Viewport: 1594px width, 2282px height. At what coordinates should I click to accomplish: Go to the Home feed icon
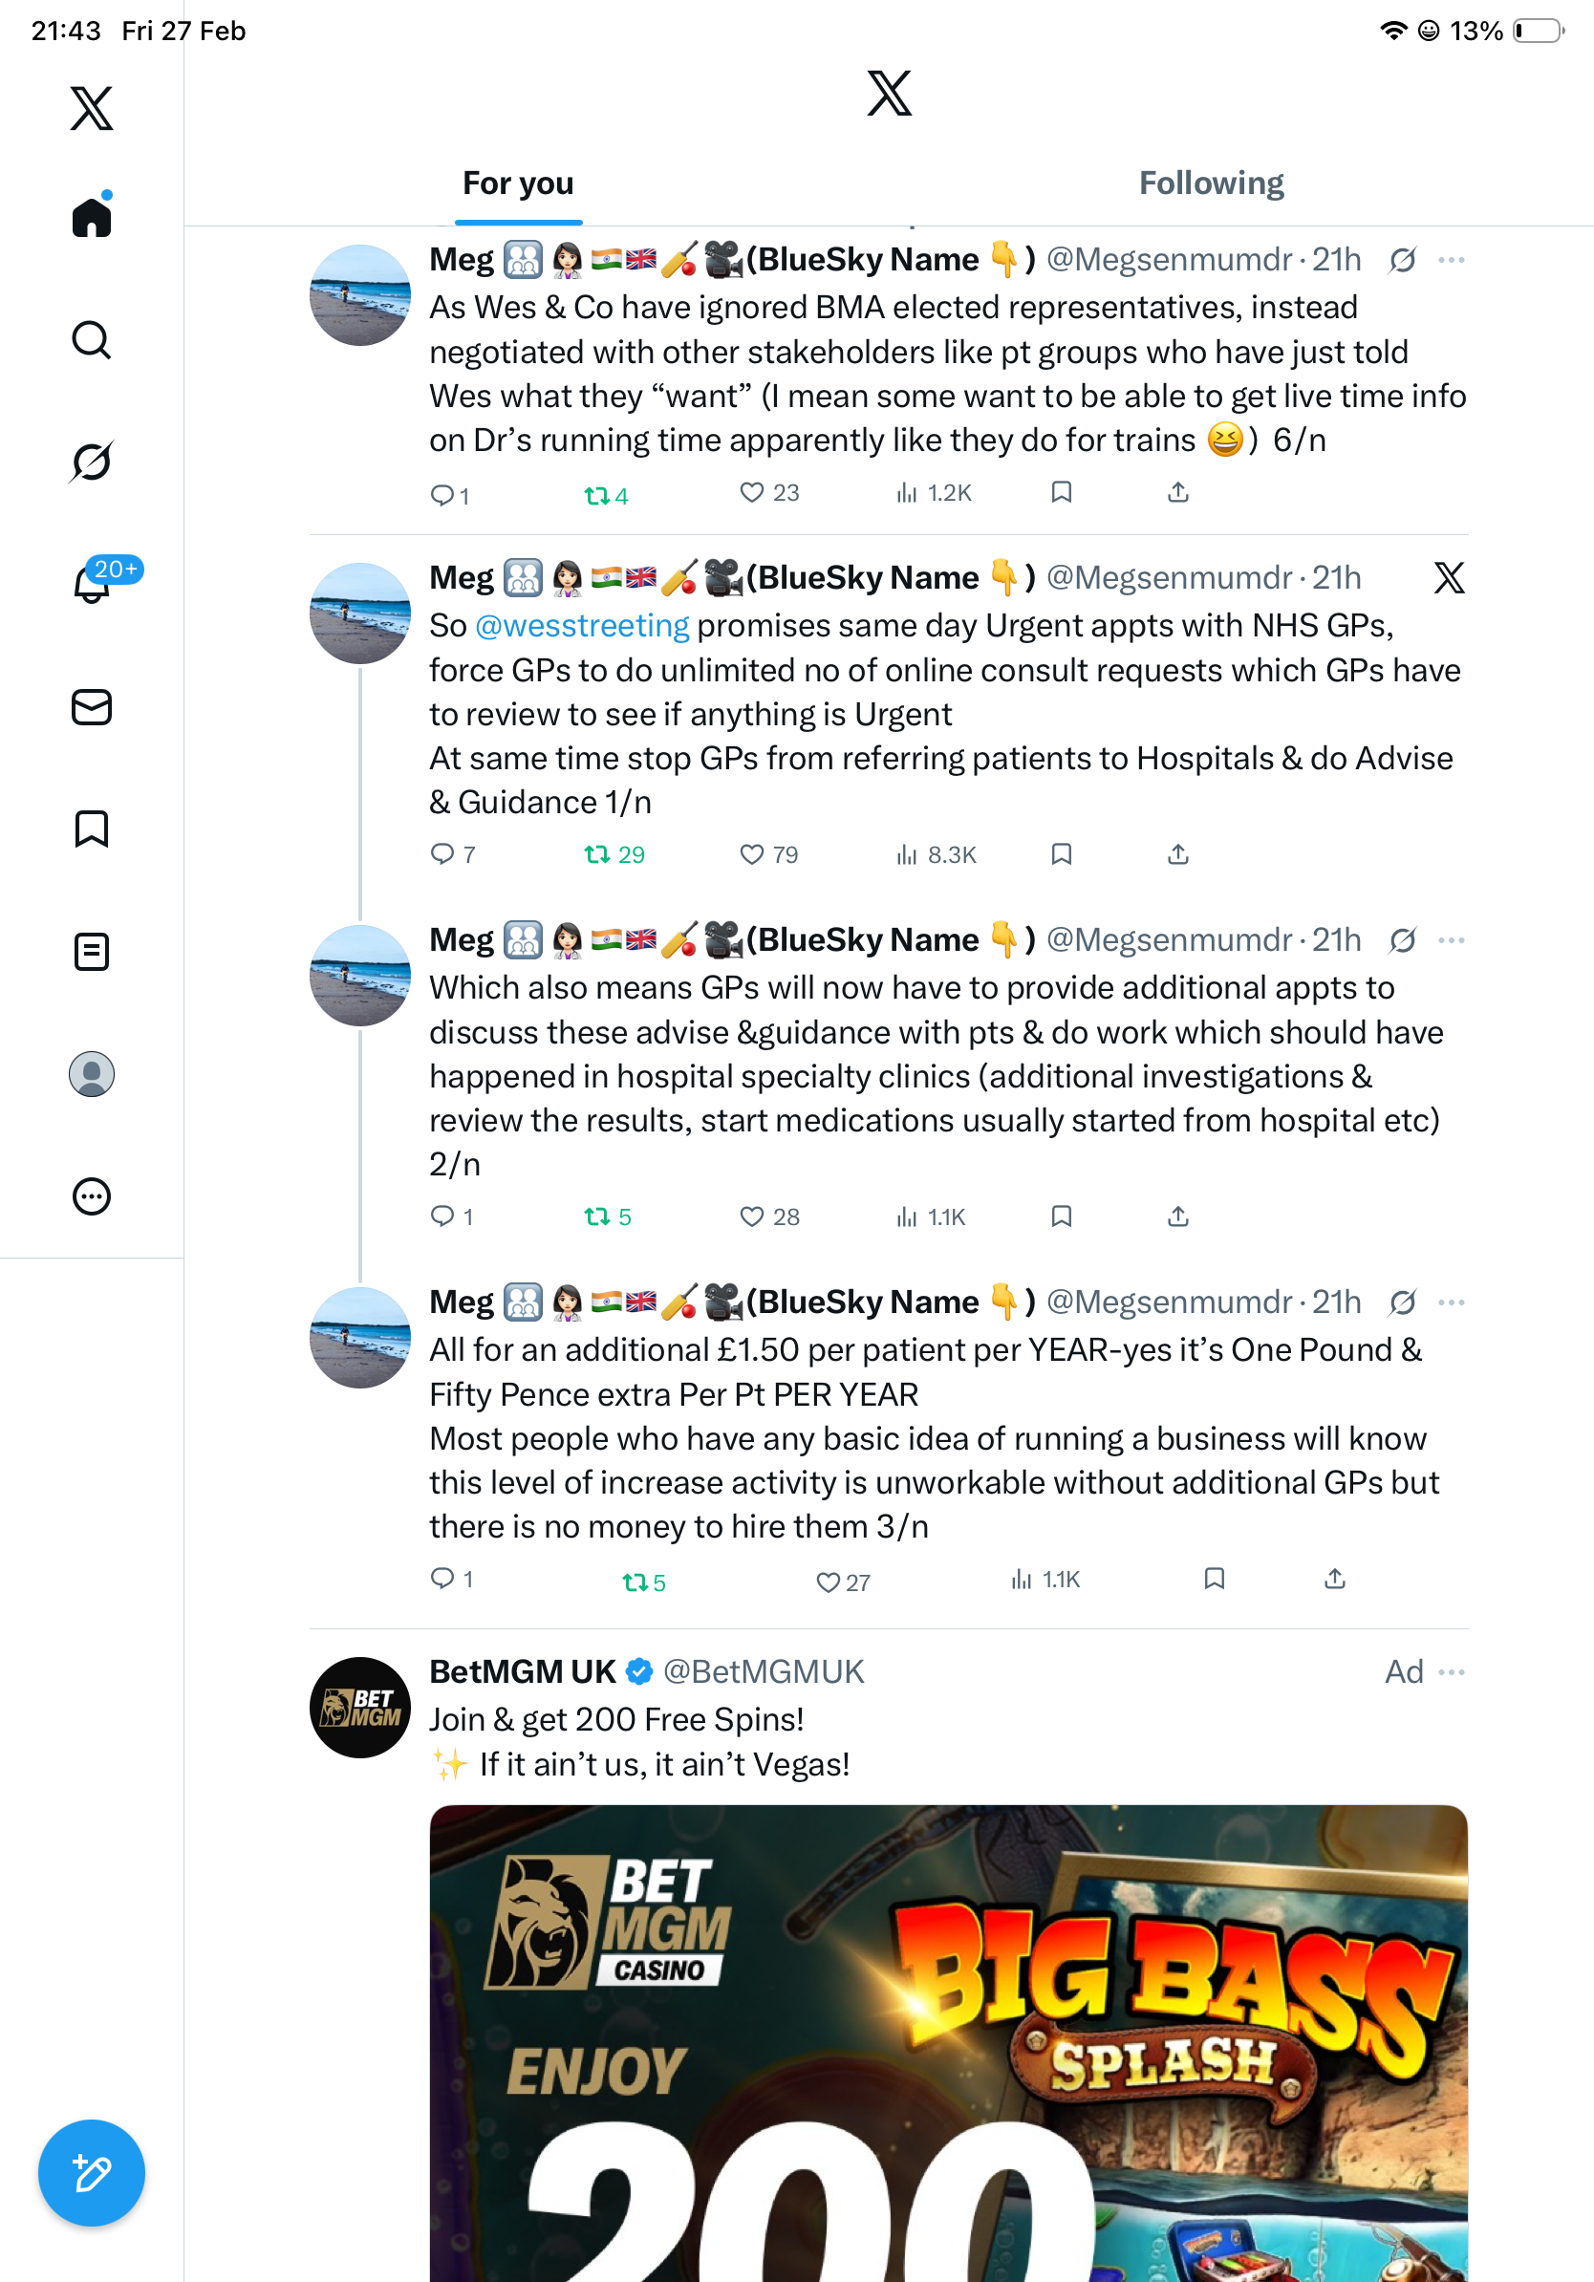point(92,217)
